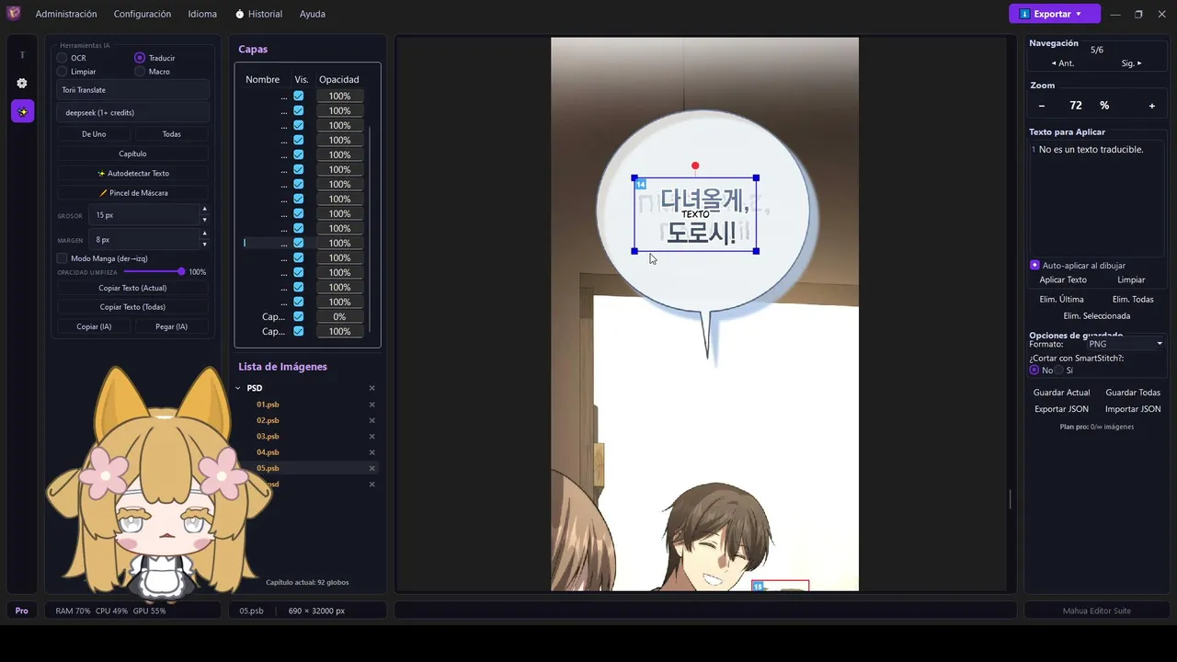Open the deepseek model dropdown

tap(133, 112)
